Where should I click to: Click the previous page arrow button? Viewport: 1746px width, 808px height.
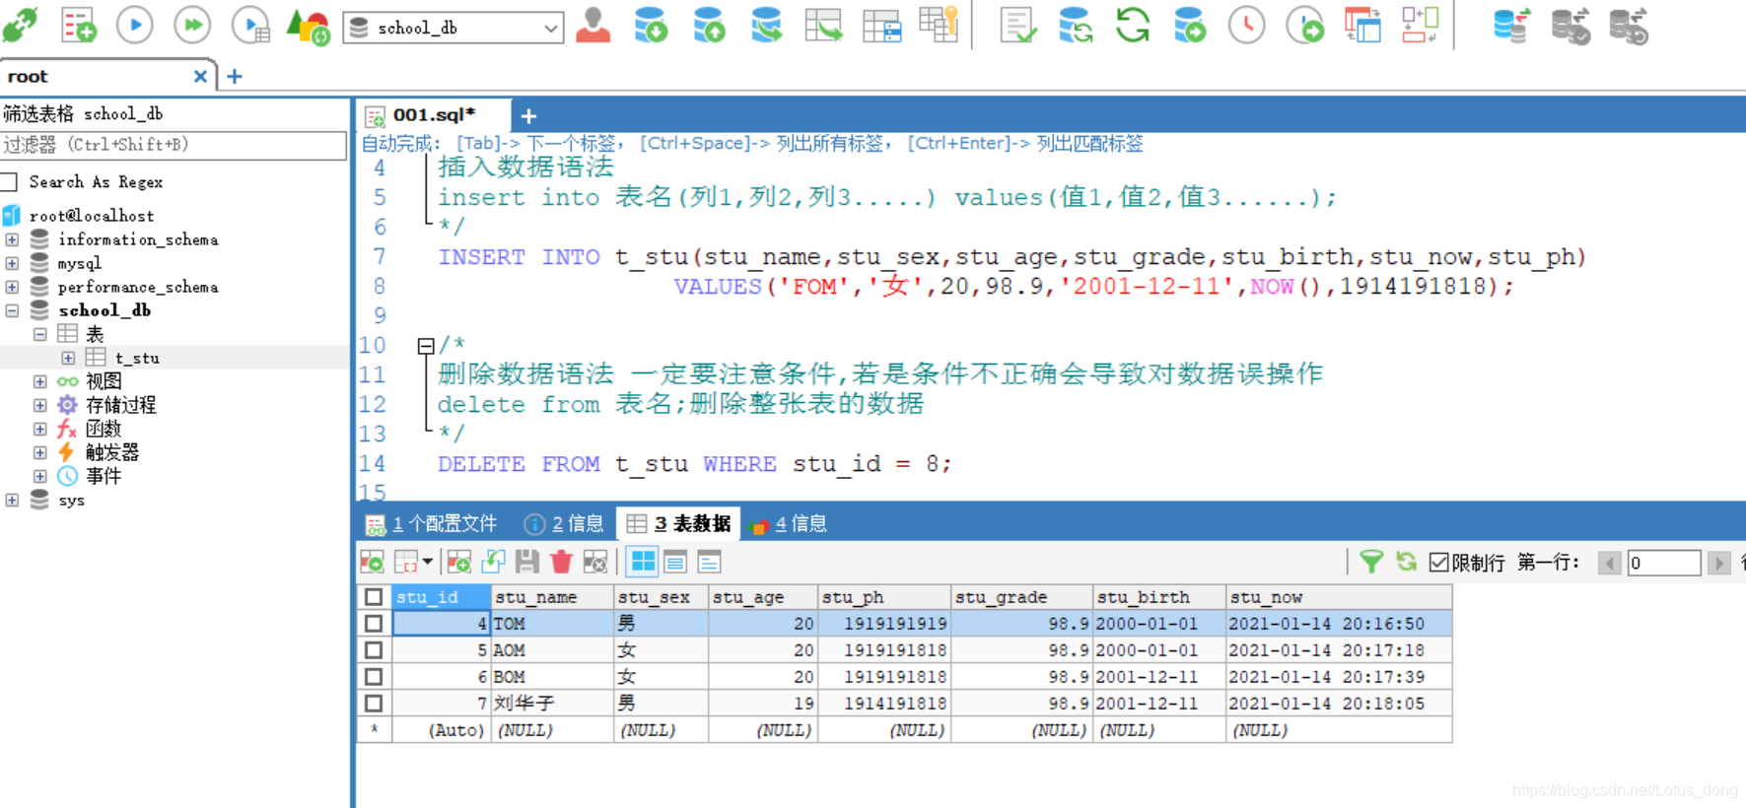coord(1610,563)
